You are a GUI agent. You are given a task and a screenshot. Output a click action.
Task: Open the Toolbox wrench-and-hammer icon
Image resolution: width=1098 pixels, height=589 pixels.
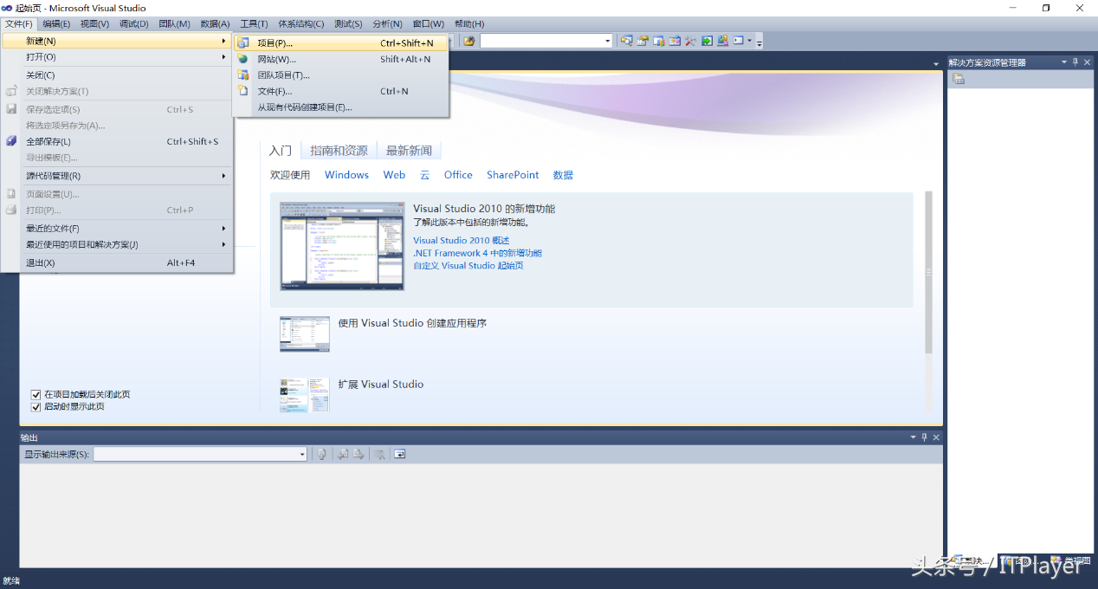[691, 41]
